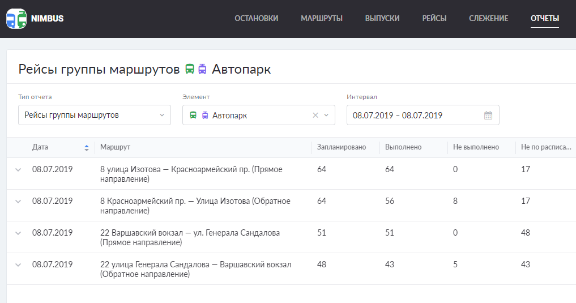Click the calendar icon in the interval field
Screen dimensions: 576x303
point(488,116)
